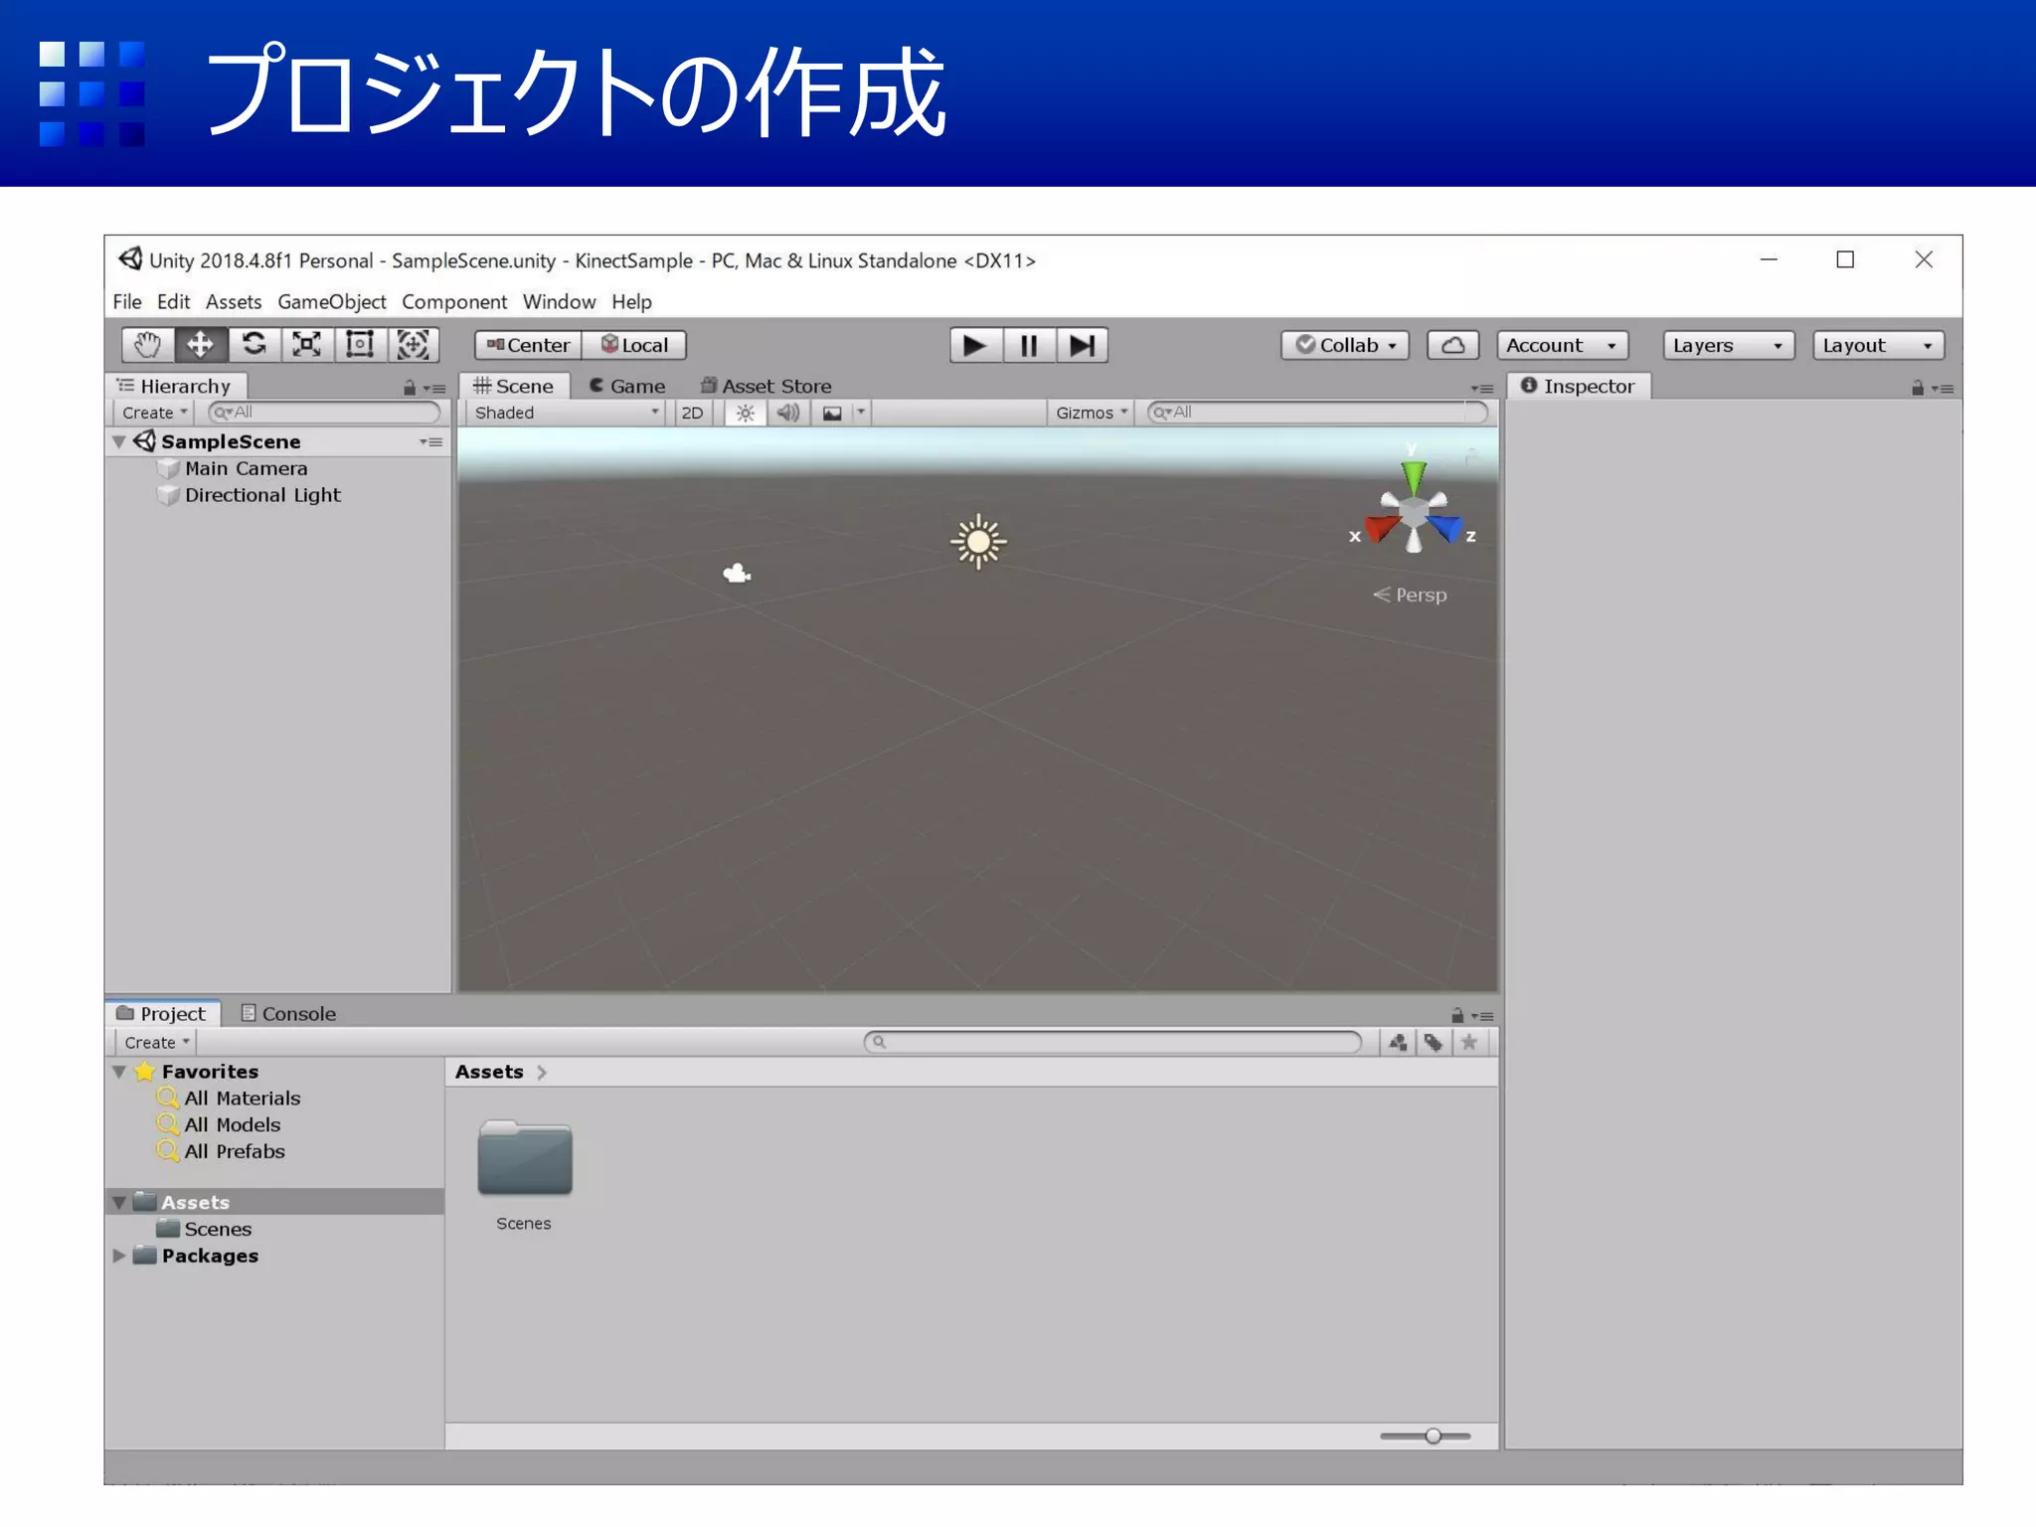Search by type icon in Project
2036x1527 pixels.
point(1398,1042)
